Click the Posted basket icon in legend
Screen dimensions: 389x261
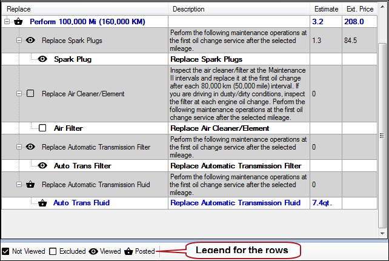128,251
